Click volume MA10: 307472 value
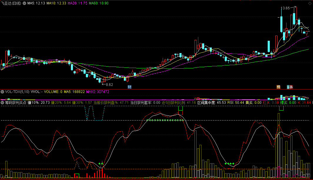Image resolution: width=313 pixels, height=180 pixels. tap(98, 92)
